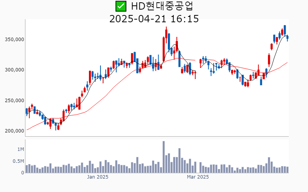The width and height of the screenshot is (308, 192).
Task: Click the green checkmark icon beside the title
Action: point(121,6)
